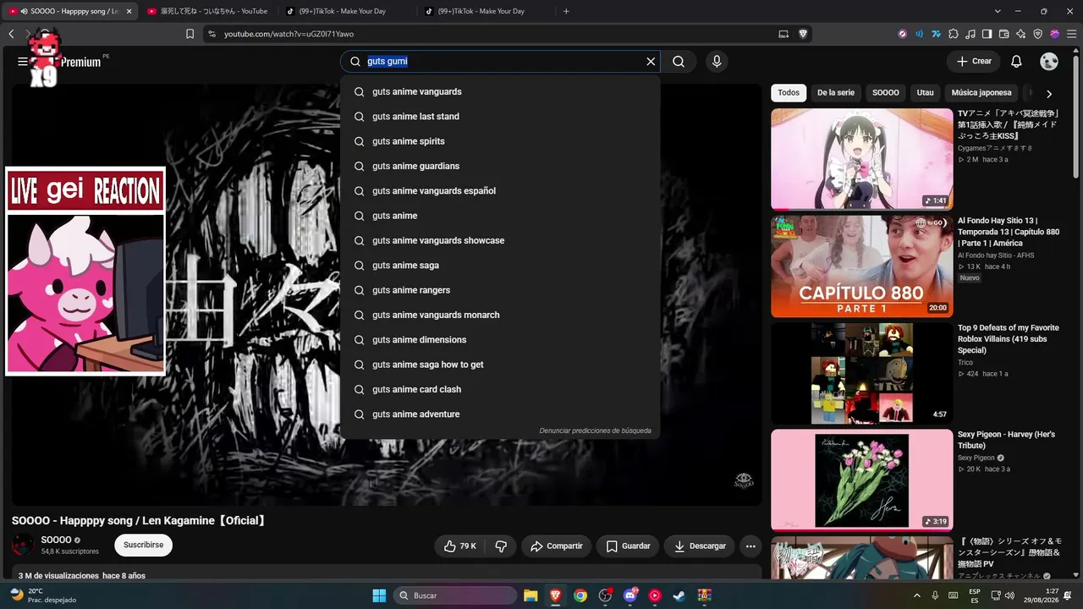This screenshot has height=609, width=1083.
Task: Open the browser extensions puzzle icon
Action: pyautogui.click(x=954, y=34)
